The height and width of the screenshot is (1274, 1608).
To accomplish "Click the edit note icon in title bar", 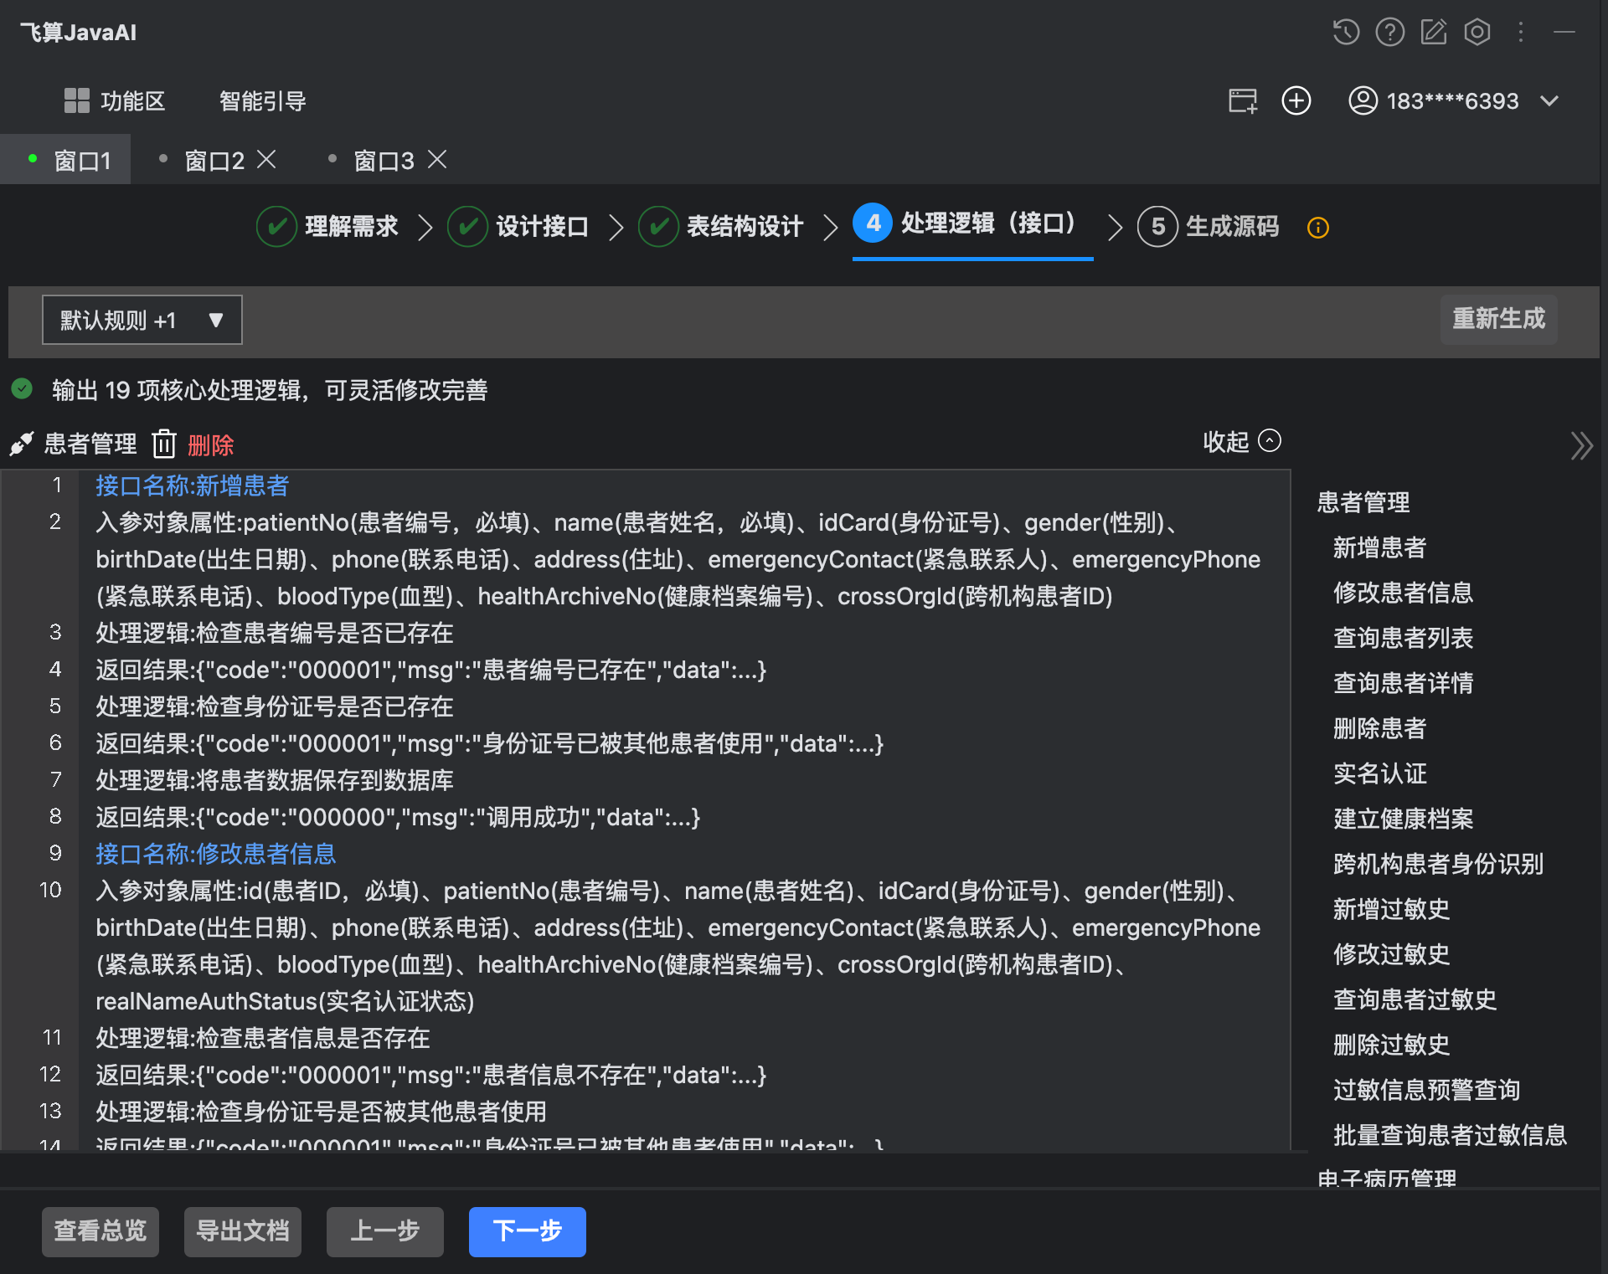I will pyautogui.click(x=1433, y=33).
